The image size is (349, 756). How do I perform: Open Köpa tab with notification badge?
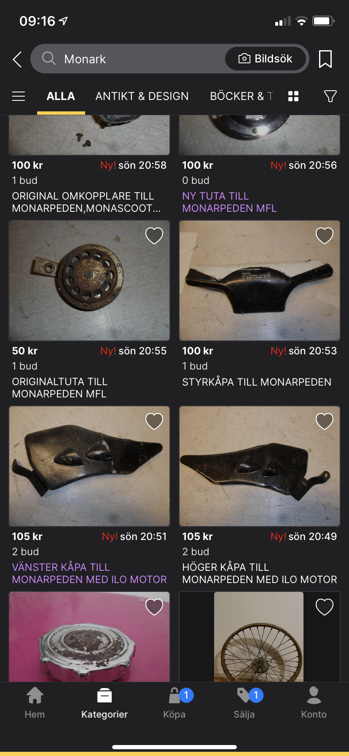(174, 703)
